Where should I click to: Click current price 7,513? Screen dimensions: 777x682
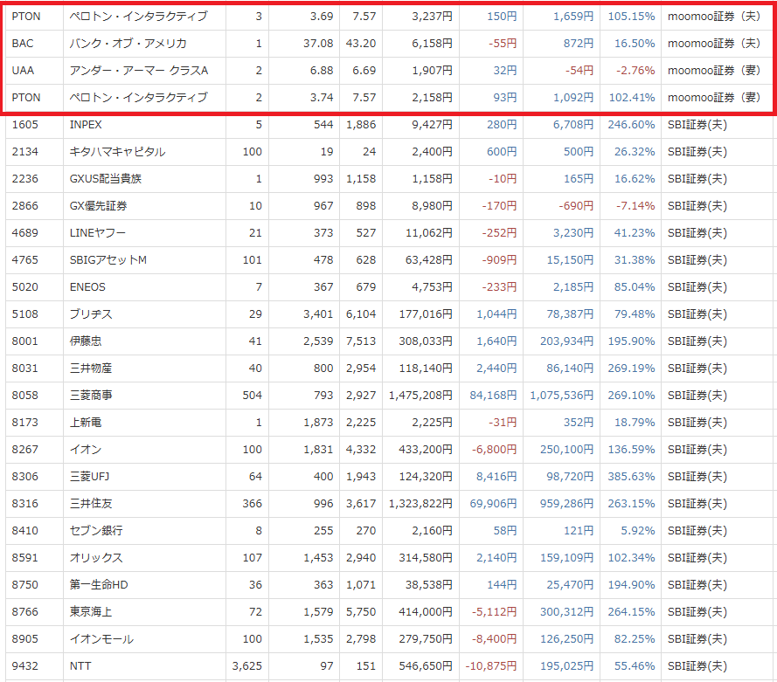click(361, 341)
